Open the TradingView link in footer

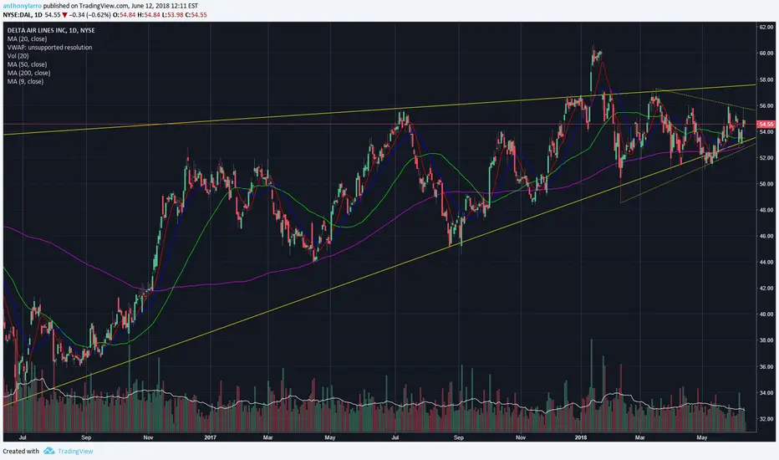[x=75, y=452]
